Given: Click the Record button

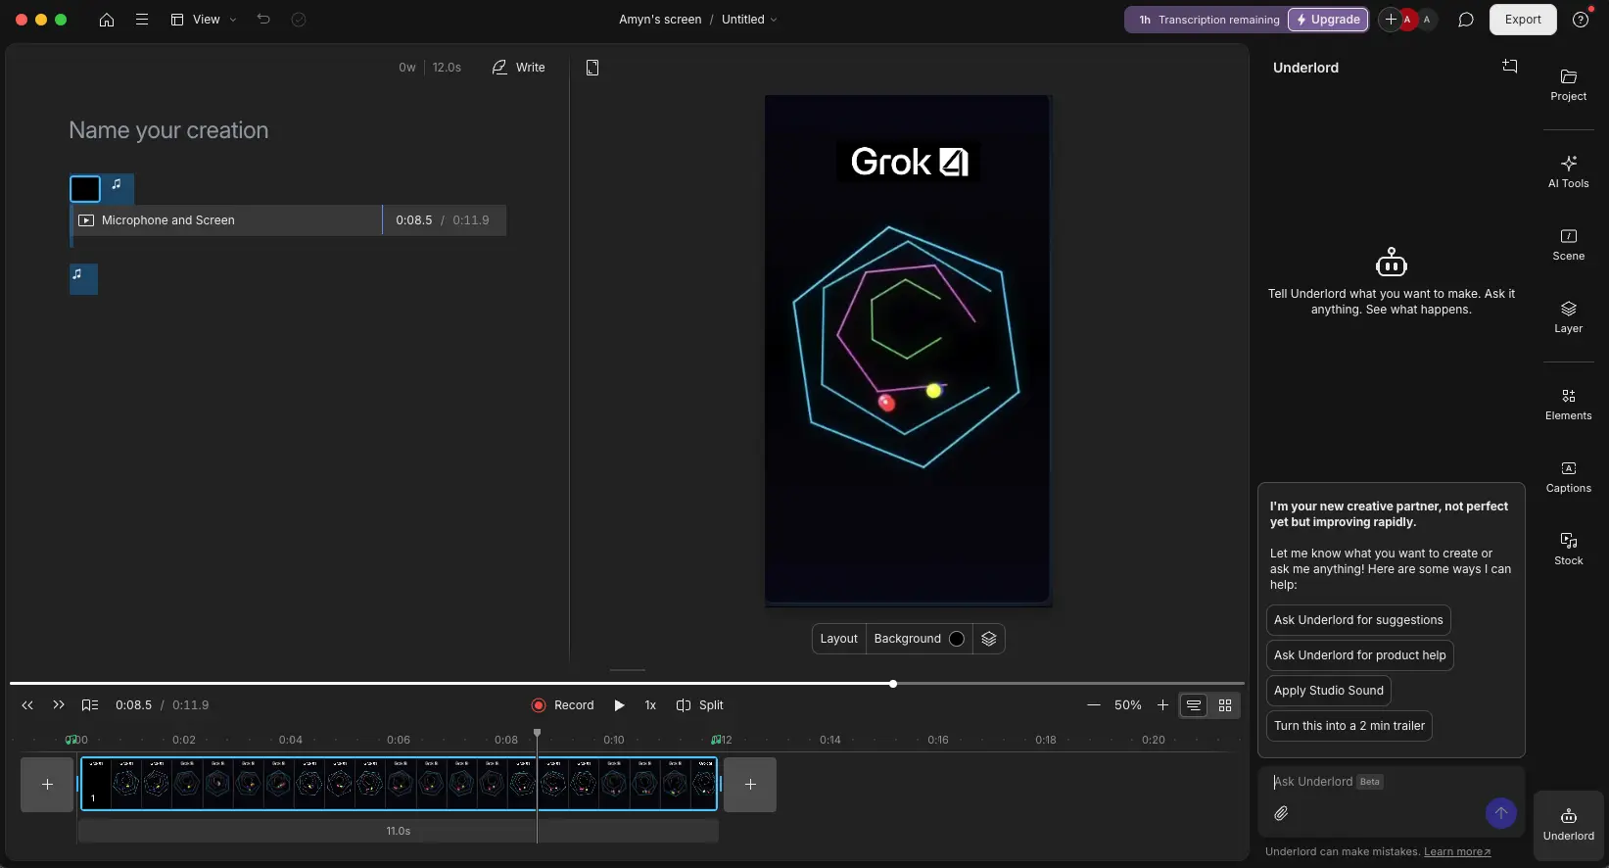Looking at the screenshot, I should [x=563, y=705].
